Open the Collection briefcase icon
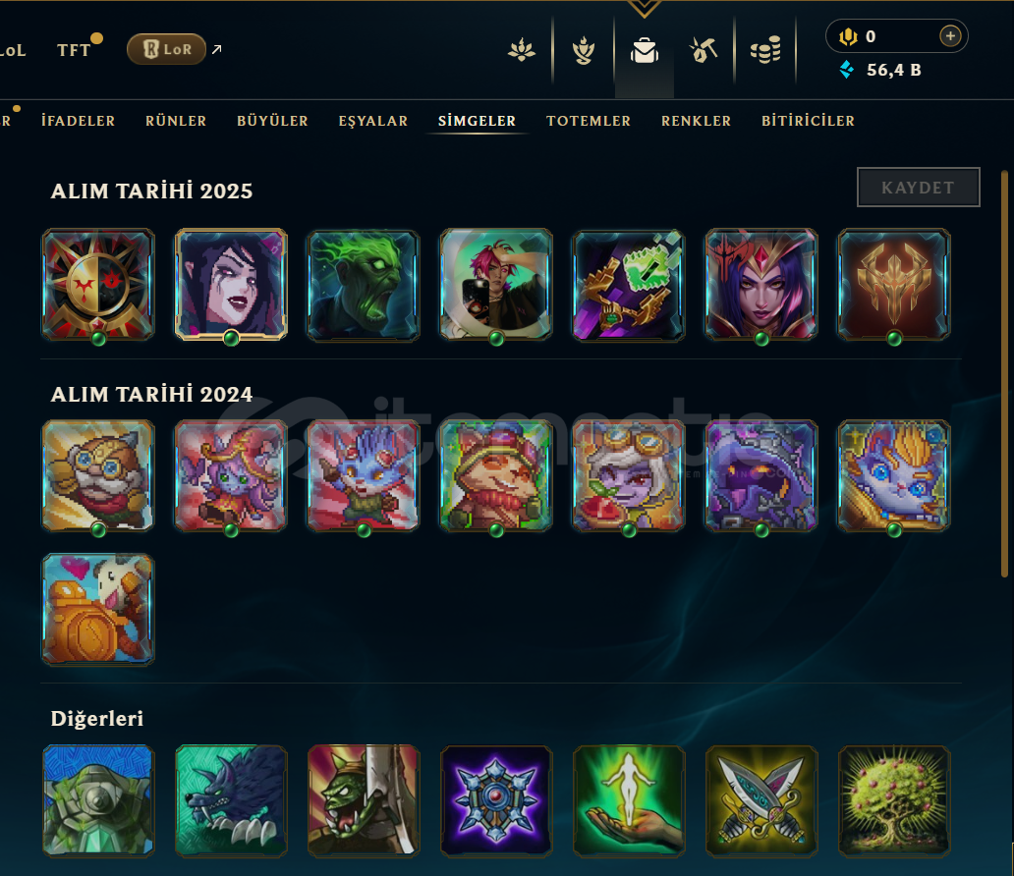This screenshot has width=1014, height=876. 645,50
